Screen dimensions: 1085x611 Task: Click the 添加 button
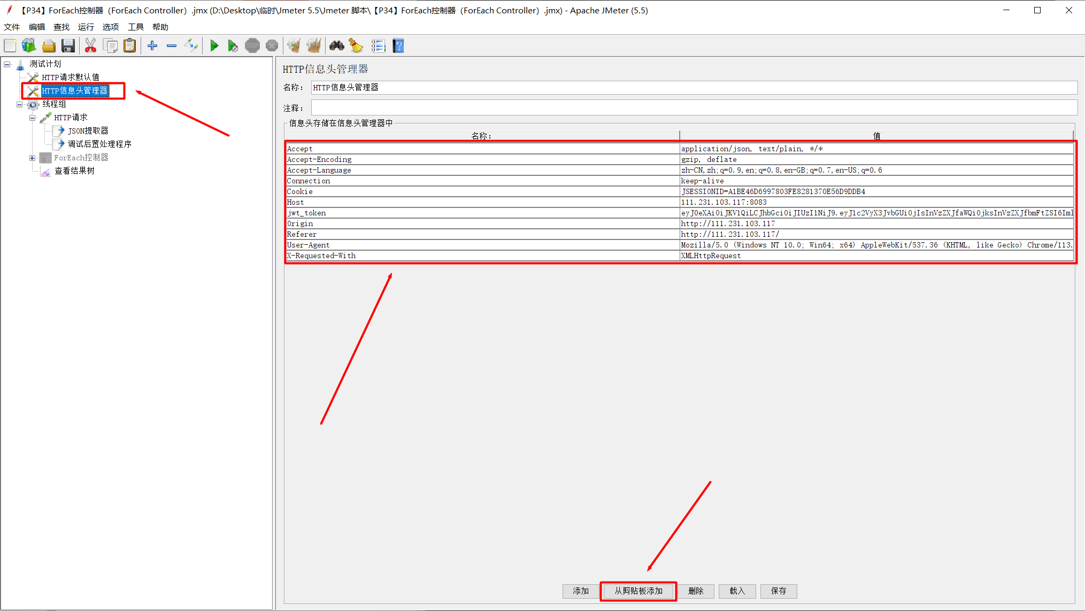tap(581, 591)
